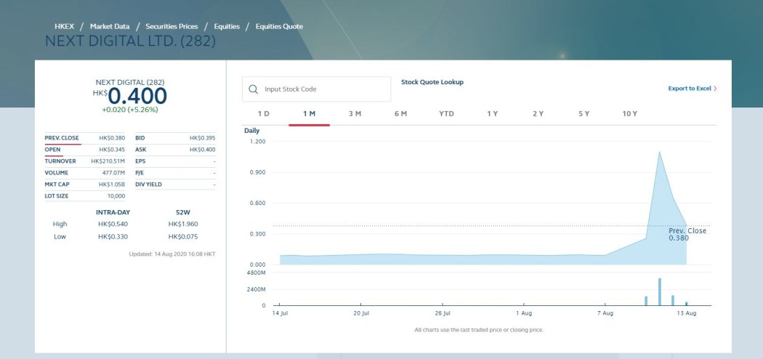Click 52W high HK$1.960
This screenshot has height=359, width=763.
[183, 225]
